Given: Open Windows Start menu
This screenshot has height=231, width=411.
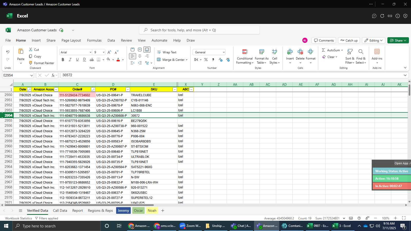Looking at the screenshot, I should tap(6, 226).
